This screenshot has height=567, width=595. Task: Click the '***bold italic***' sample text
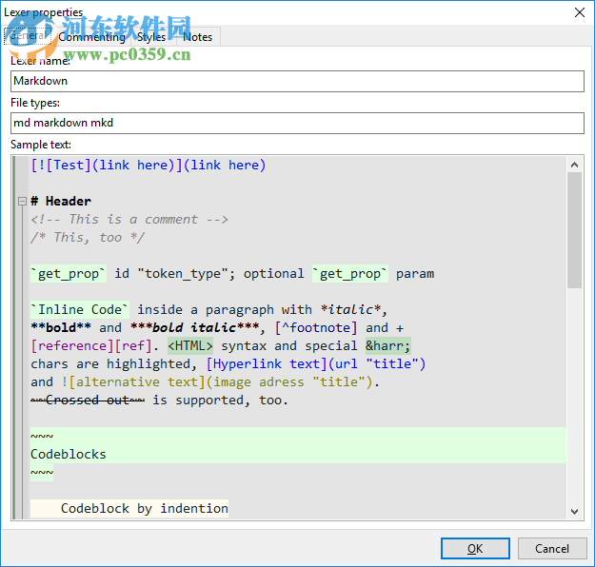194,327
